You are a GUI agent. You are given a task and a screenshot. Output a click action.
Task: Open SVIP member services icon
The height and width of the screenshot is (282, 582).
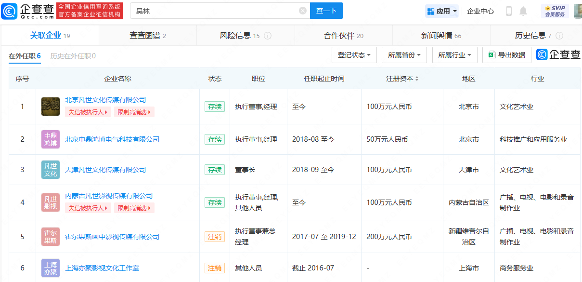tap(555, 11)
